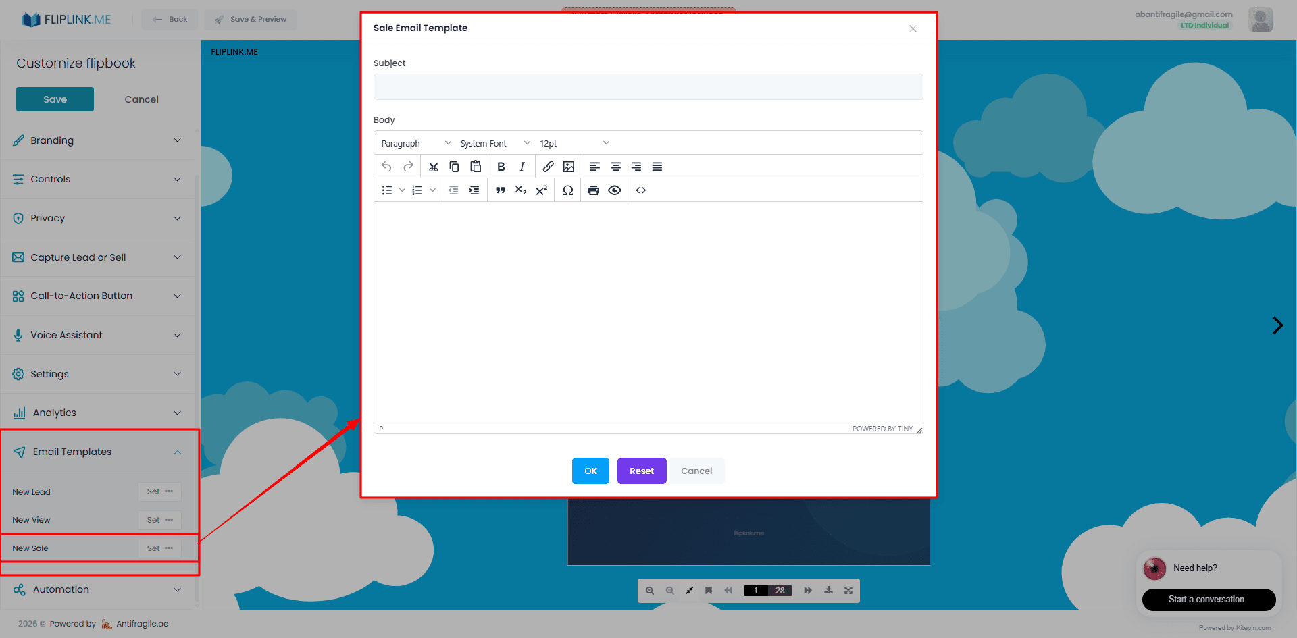This screenshot has width=1297, height=638.
Task: Enable the editor Preview (eye) toggle
Action: point(615,190)
